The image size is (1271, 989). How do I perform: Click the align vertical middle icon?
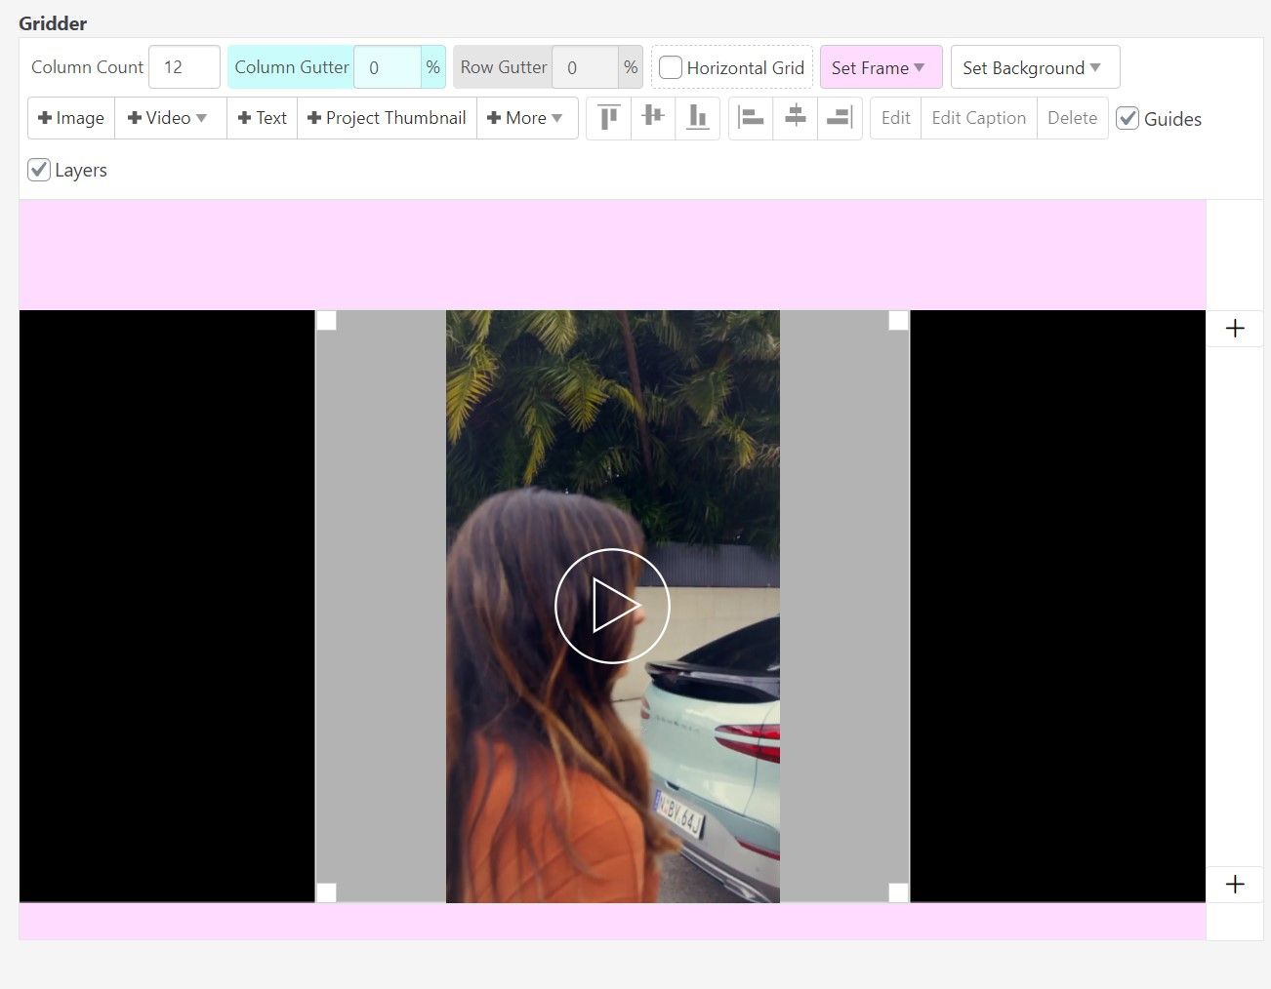coord(653,118)
